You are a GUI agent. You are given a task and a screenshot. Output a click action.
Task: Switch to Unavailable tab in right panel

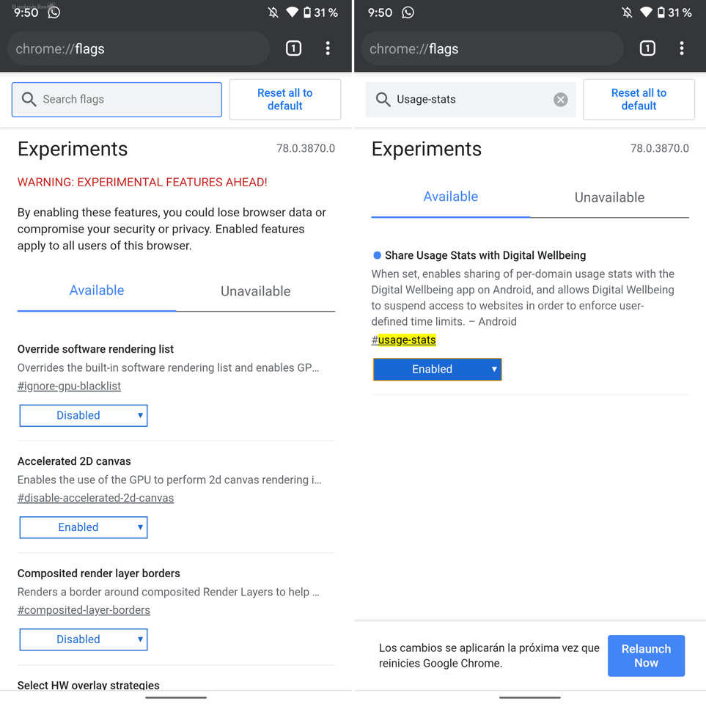pos(609,197)
